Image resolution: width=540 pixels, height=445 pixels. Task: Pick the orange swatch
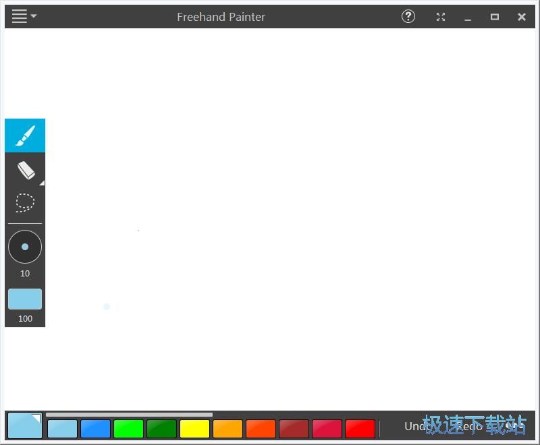(227, 429)
